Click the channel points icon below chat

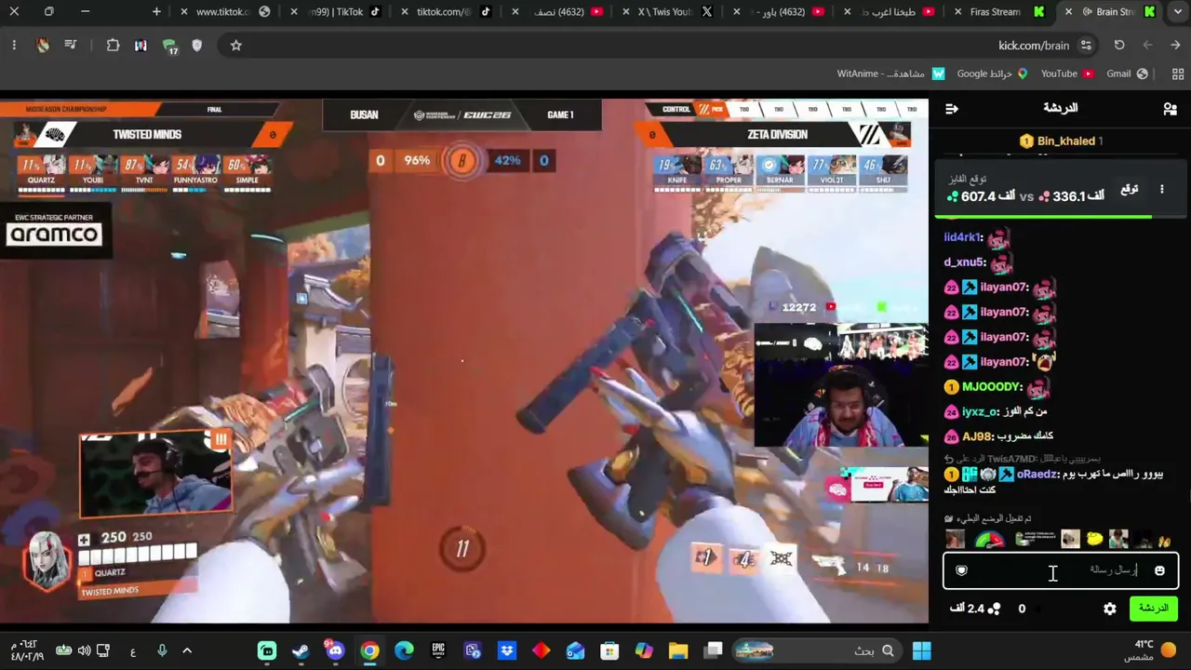994,609
